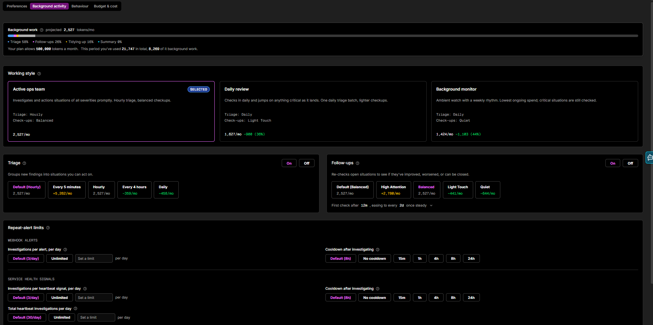Click info icon beside Investigations per alert, per day
This screenshot has height=325, width=653.
click(65, 250)
